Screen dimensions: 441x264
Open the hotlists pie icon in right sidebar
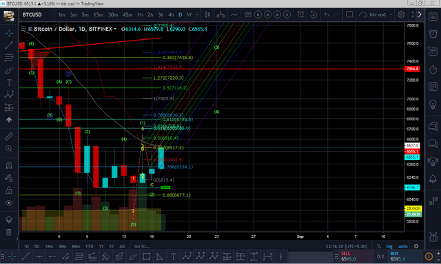click(x=433, y=69)
